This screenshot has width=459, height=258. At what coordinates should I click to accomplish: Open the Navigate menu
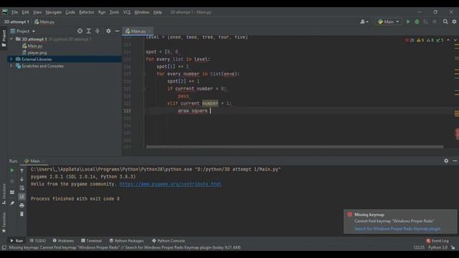point(54,12)
